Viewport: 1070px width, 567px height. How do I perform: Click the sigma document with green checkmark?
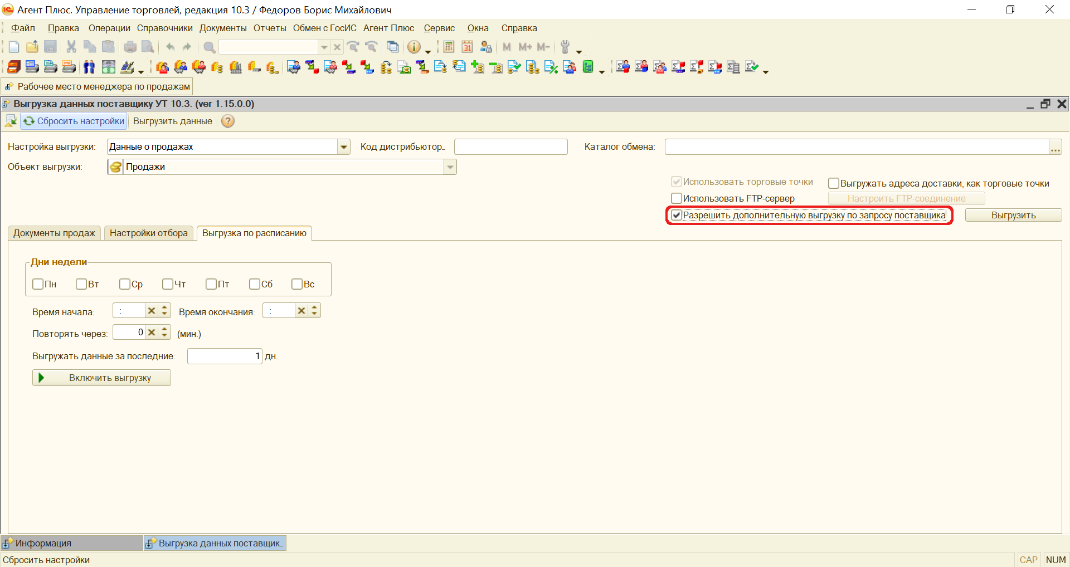(x=752, y=67)
